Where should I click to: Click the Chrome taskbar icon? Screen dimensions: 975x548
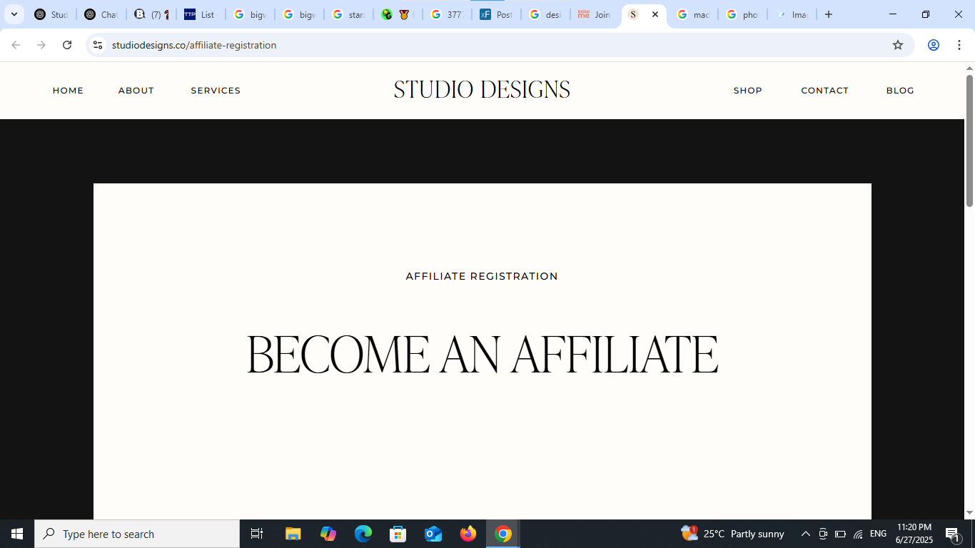503,534
